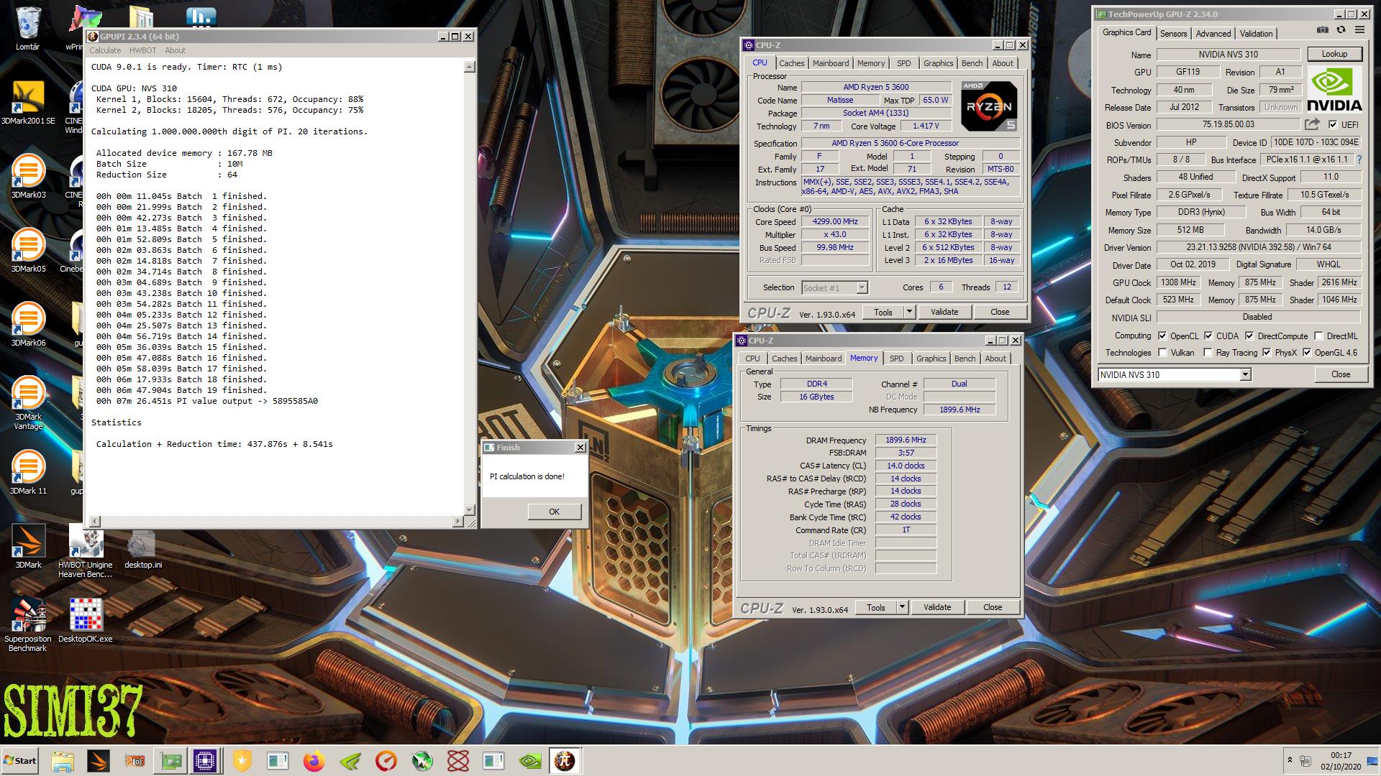
Task: Click the Bus Interface question mark icon
Action: (x=1359, y=160)
